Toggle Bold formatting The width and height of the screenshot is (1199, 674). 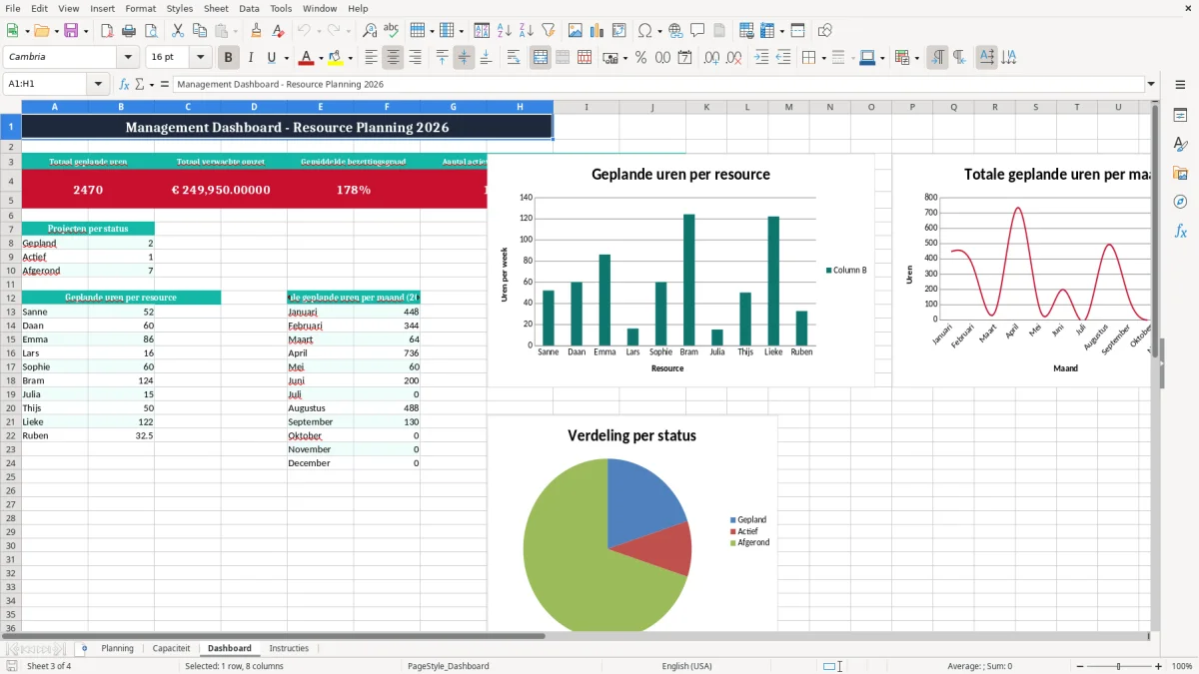229,58
